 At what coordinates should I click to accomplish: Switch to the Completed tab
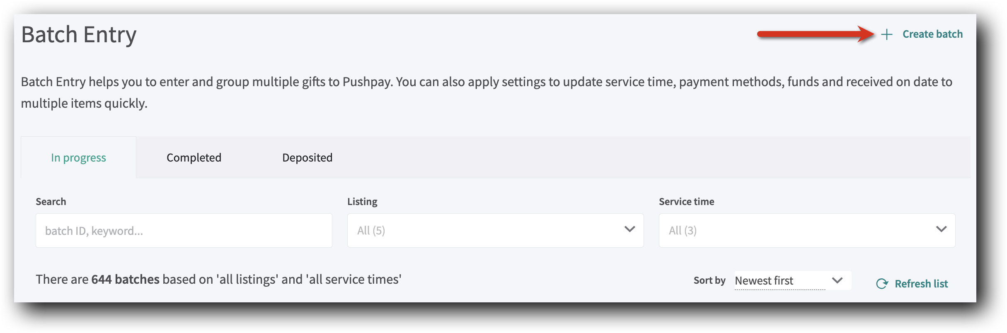point(194,157)
